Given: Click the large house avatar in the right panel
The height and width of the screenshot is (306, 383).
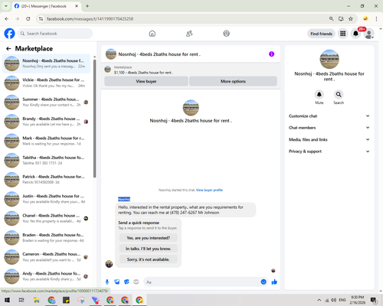Looking at the screenshot, I should click(x=329, y=59).
